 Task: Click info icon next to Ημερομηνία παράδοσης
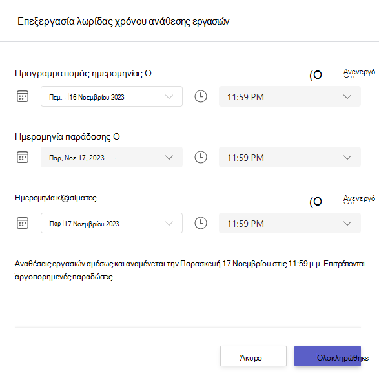(116, 136)
